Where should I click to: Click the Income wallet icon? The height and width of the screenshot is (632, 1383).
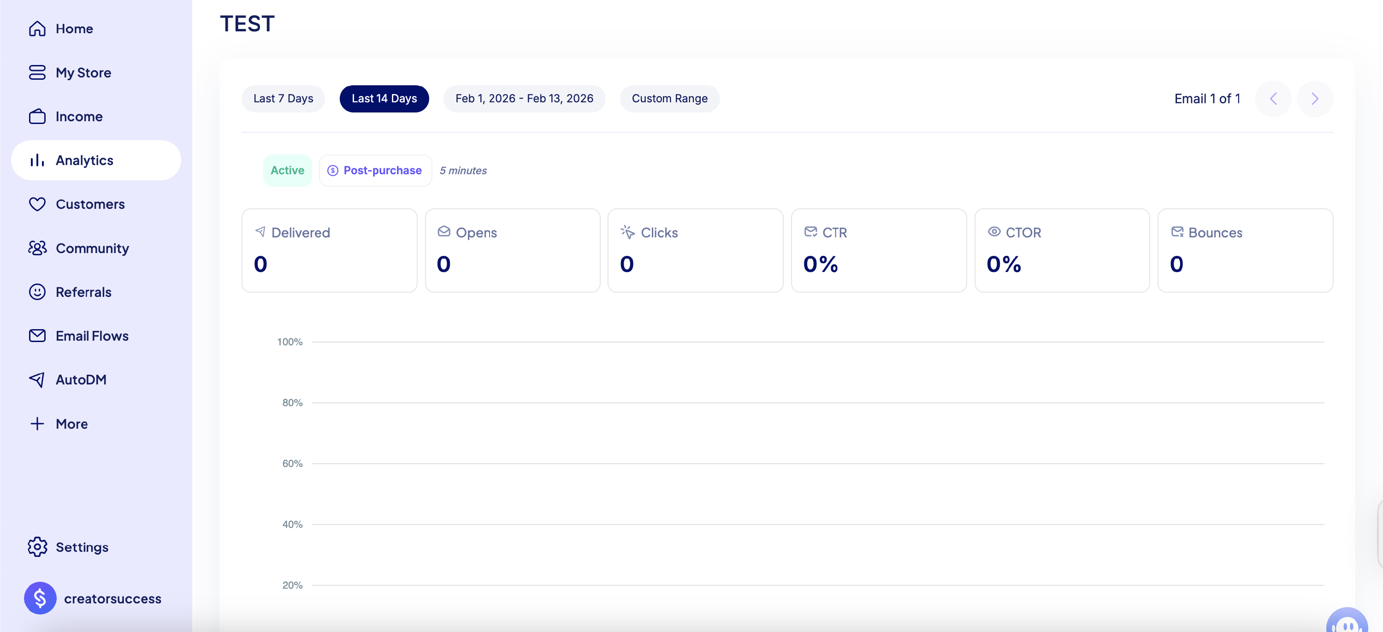[x=37, y=117]
